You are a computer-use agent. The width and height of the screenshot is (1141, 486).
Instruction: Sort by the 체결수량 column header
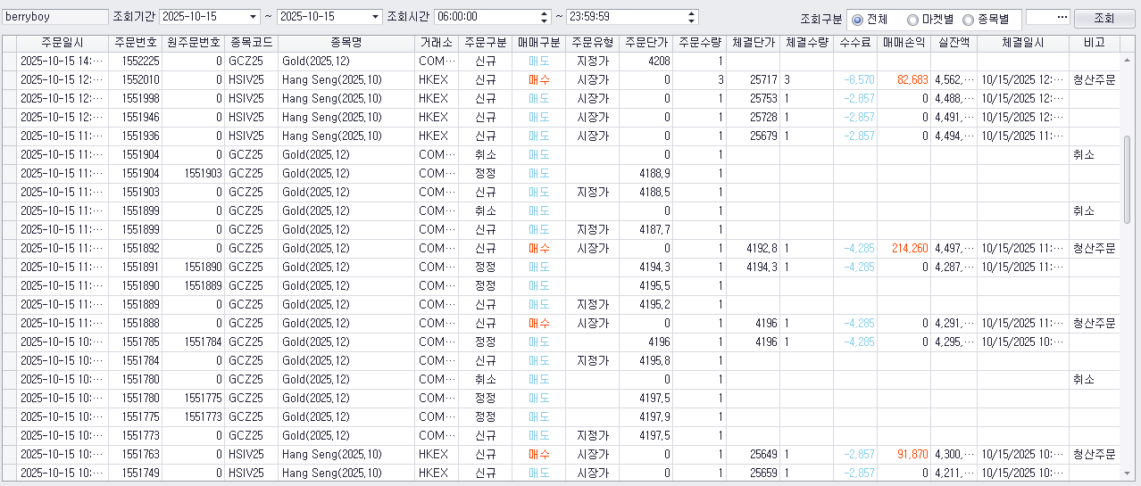[x=806, y=43]
